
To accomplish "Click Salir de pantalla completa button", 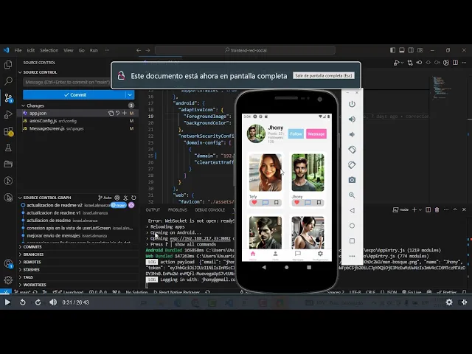I will pos(323,75).
